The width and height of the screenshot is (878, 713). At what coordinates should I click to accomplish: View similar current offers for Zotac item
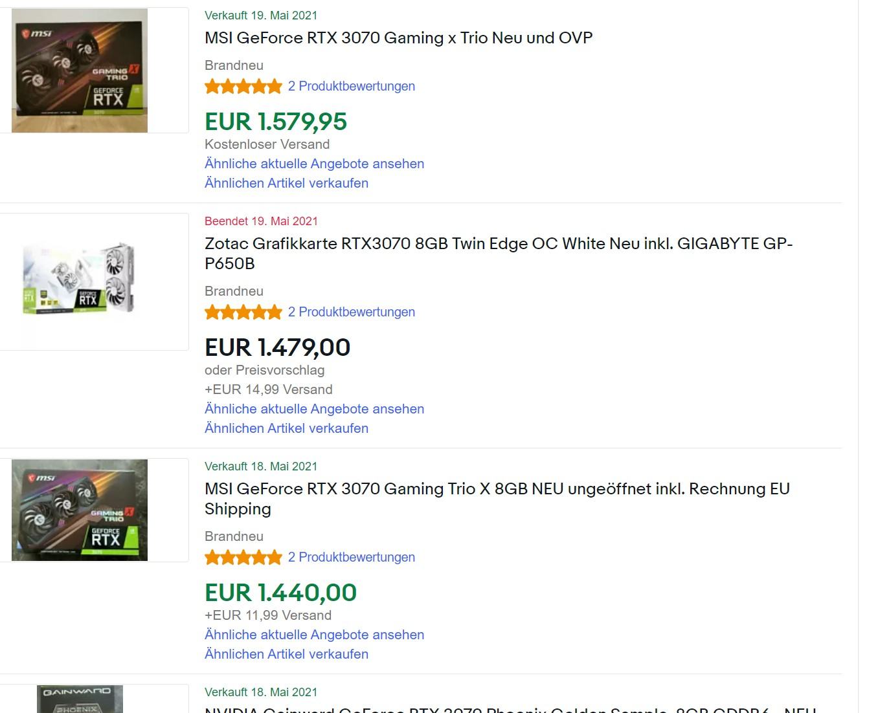314,409
